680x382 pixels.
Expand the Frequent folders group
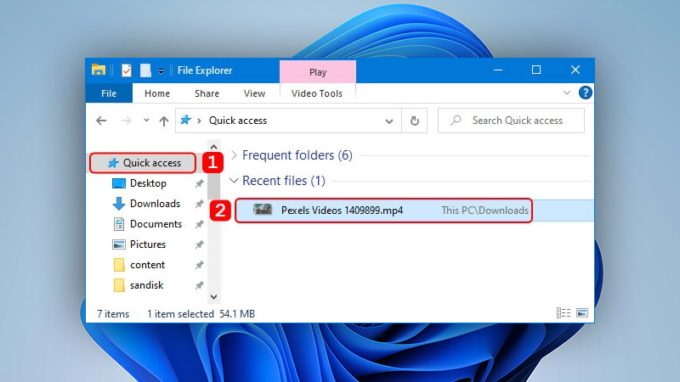pyautogui.click(x=235, y=155)
